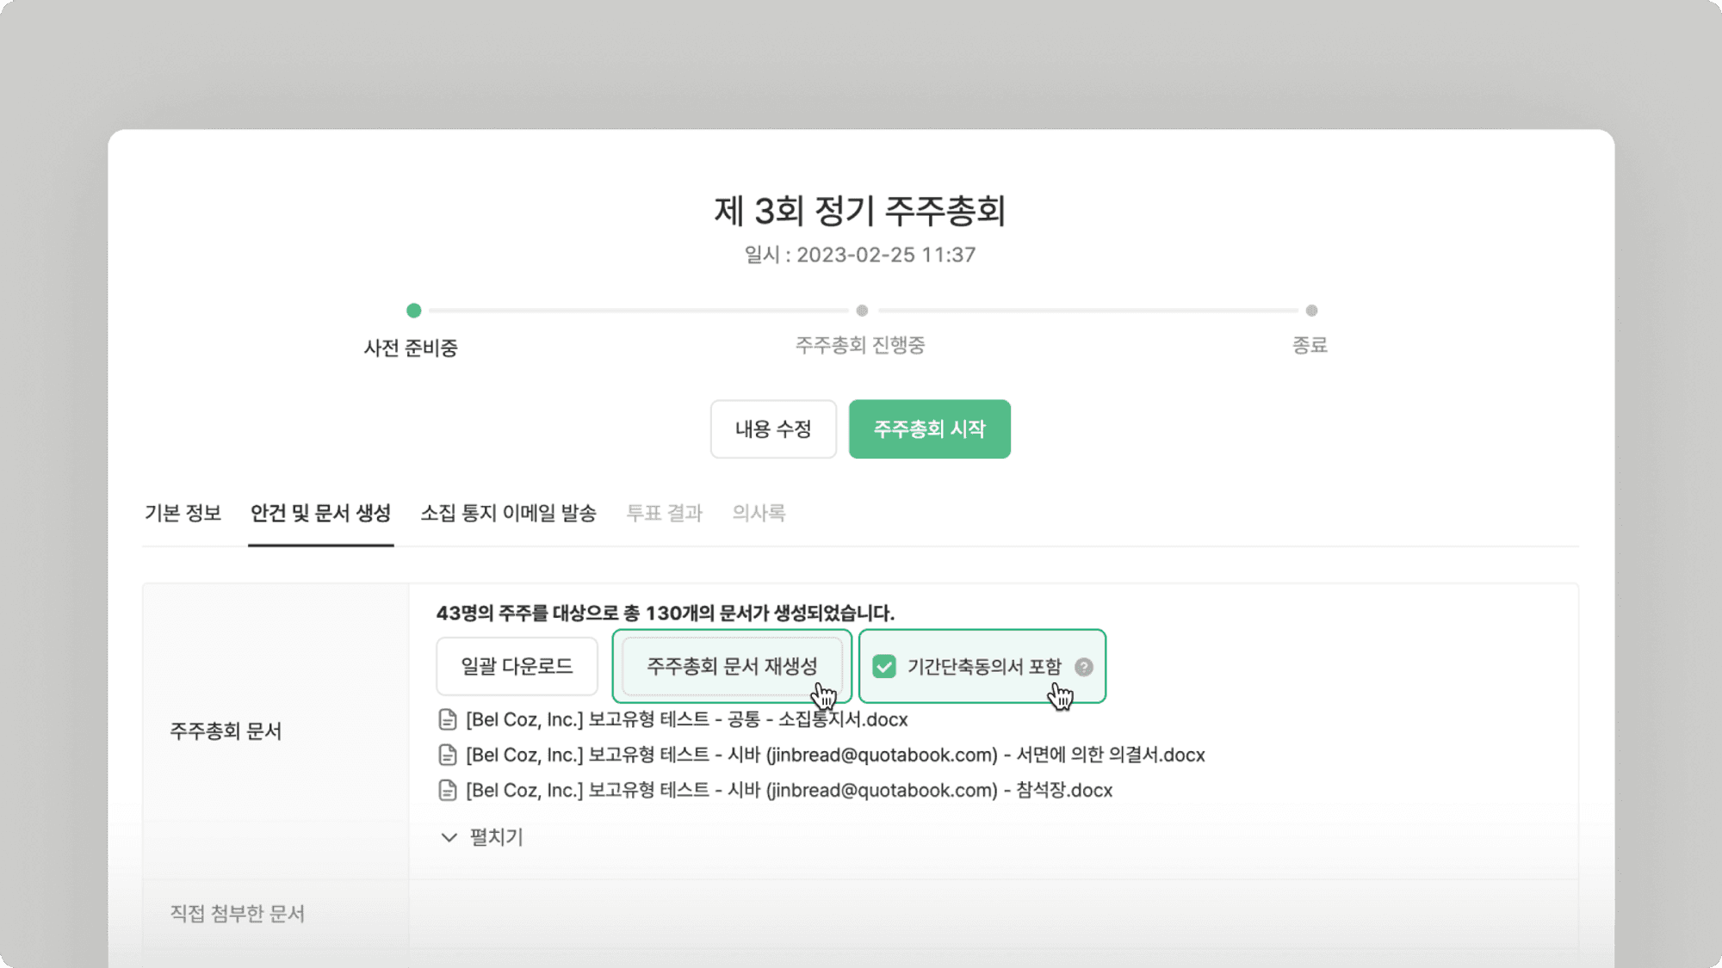Click the document icon beside 의결서.docx
1722x968 pixels.
[447, 755]
